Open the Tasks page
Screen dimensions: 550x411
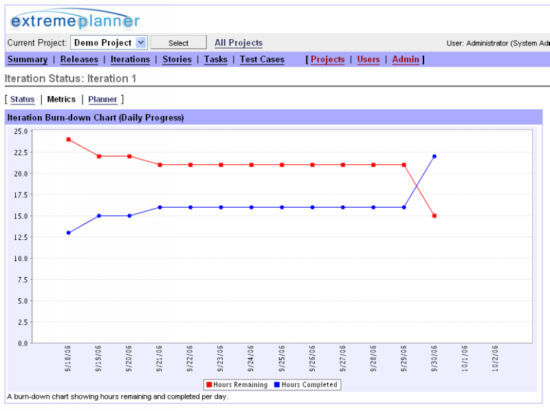(215, 60)
